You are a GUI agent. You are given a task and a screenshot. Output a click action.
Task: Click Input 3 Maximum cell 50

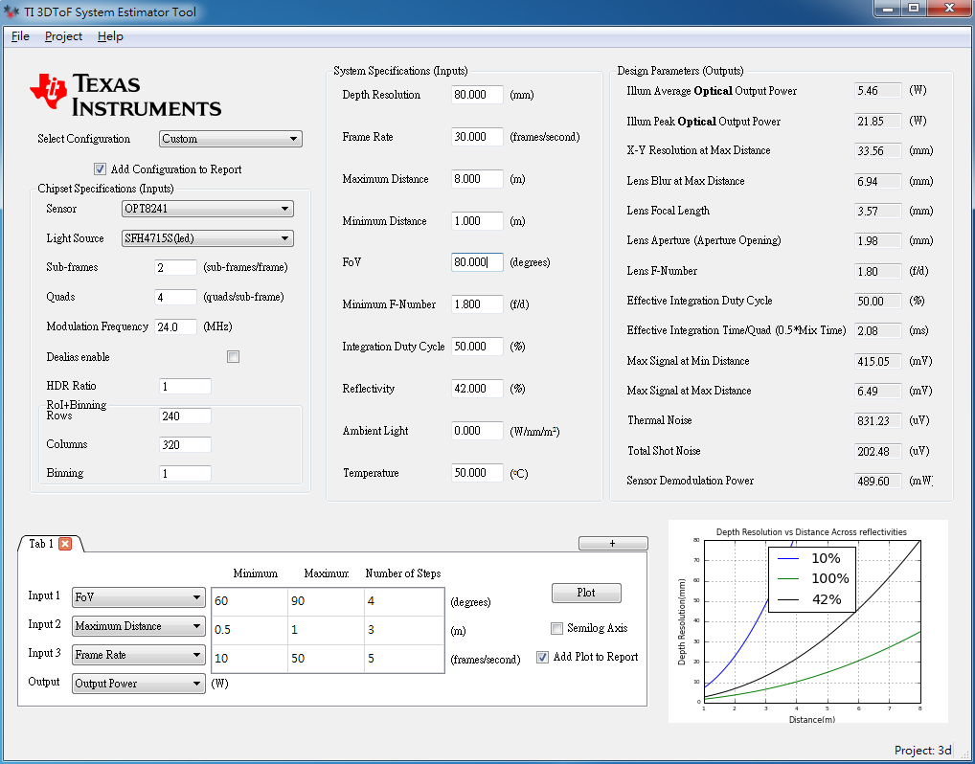point(327,659)
